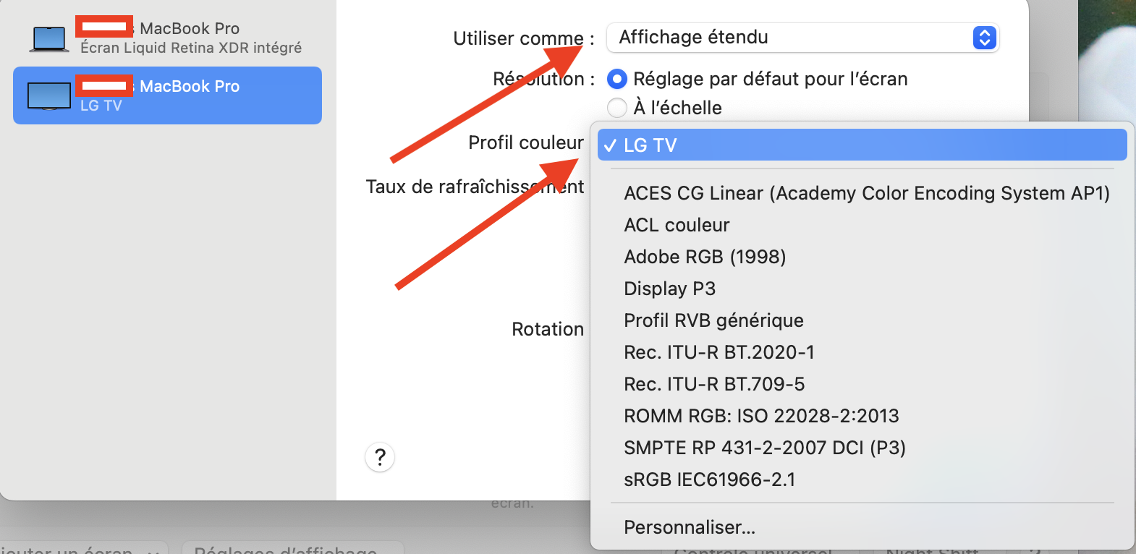The height and width of the screenshot is (554, 1136).
Task: Select the Display P3 profile
Action: (x=669, y=289)
